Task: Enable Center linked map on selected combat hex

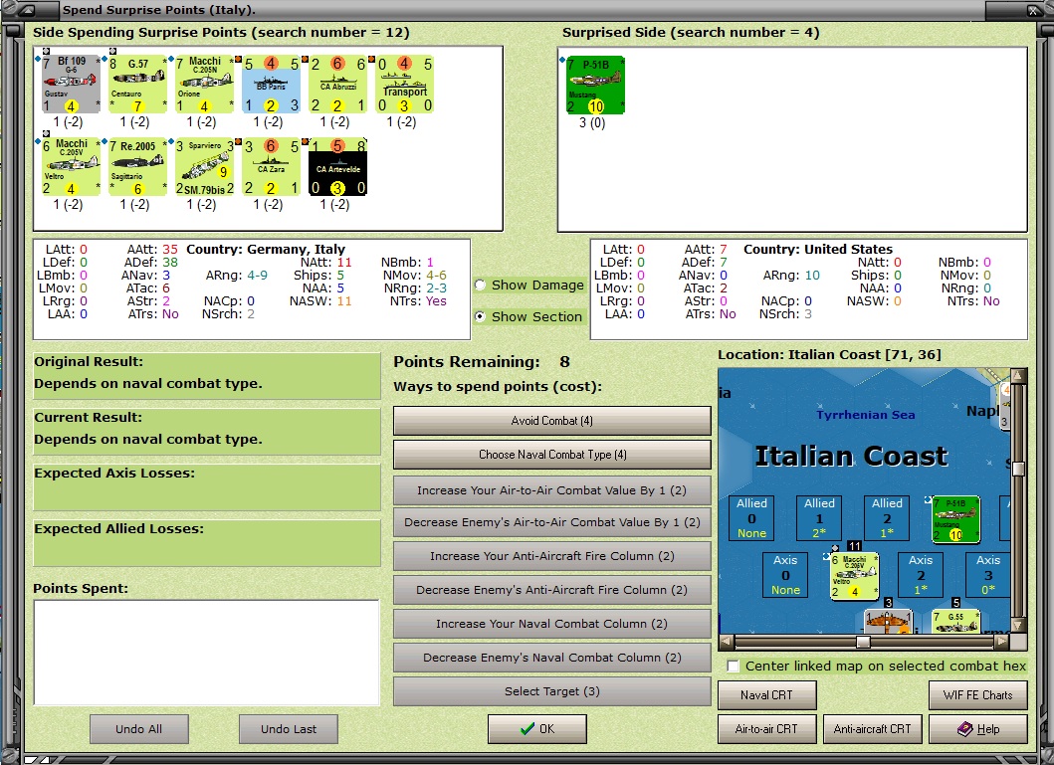Action: [734, 667]
